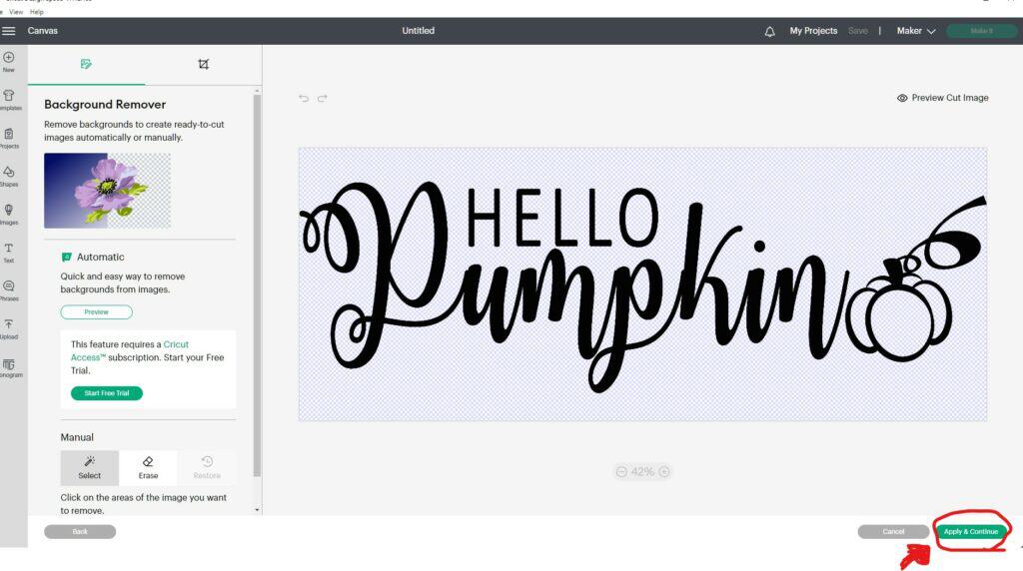Open the Shapes tool
Screen dimensions: 1023x571
click(x=9, y=176)
